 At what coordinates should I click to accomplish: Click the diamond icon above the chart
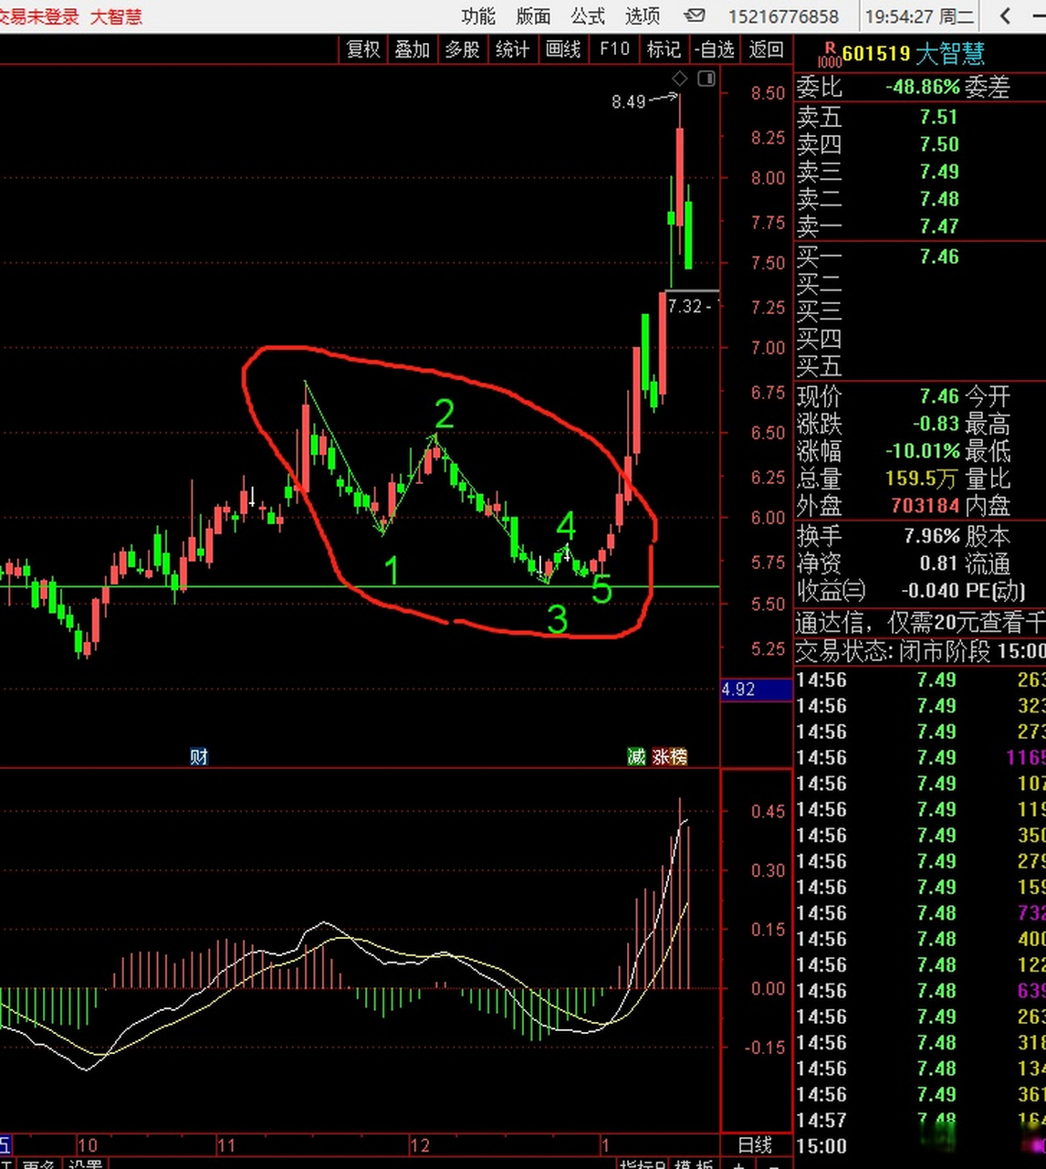680,79
